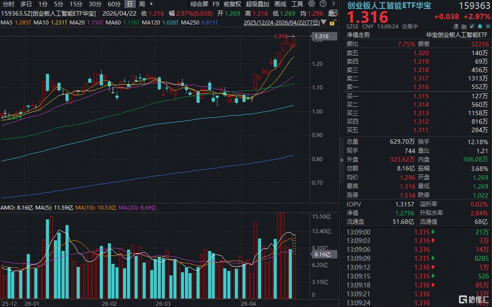Click the 卖一 1.316 order row
The height and width of the screenshot is (307, 492).
[x=417, y=87]
